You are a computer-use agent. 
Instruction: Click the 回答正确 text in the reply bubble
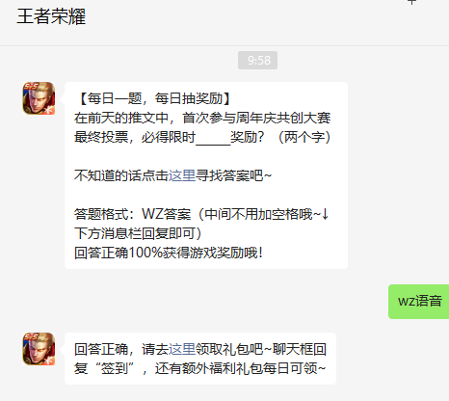101,349
